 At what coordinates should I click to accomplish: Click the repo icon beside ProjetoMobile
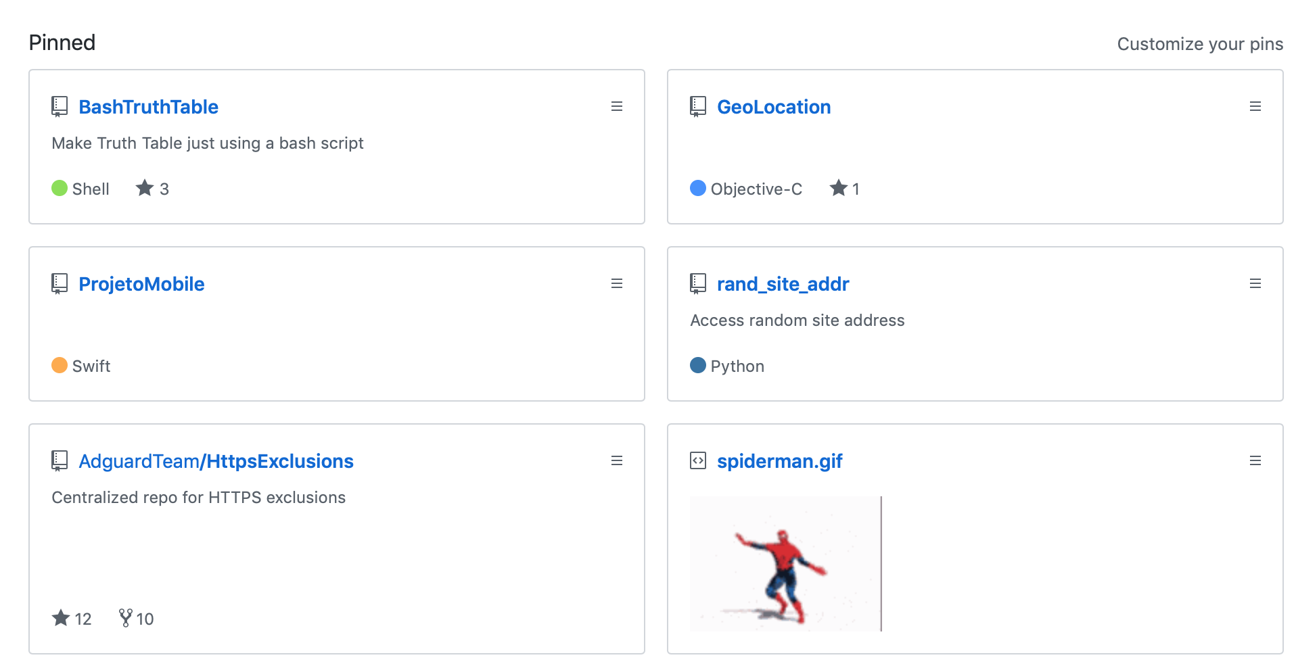point(60,284)
